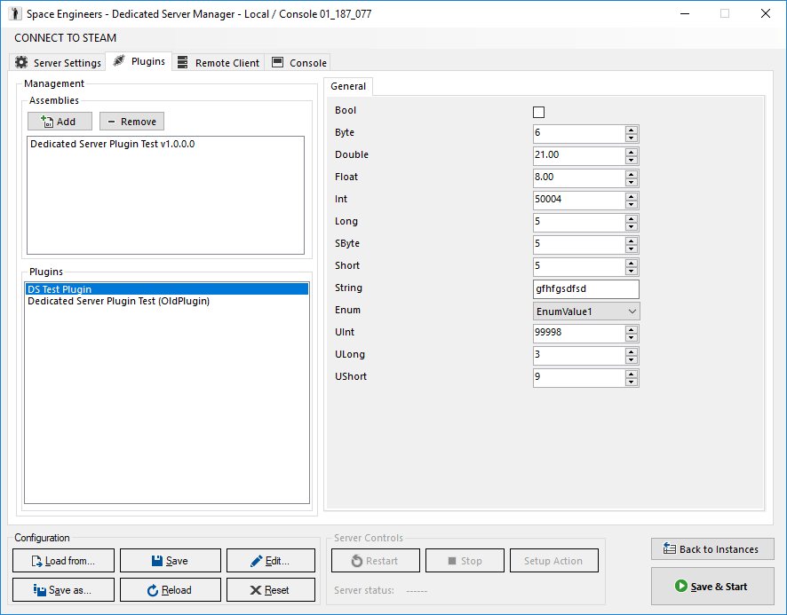
Task: Click the Console tab monitor icon
Action: pos(277,62)
